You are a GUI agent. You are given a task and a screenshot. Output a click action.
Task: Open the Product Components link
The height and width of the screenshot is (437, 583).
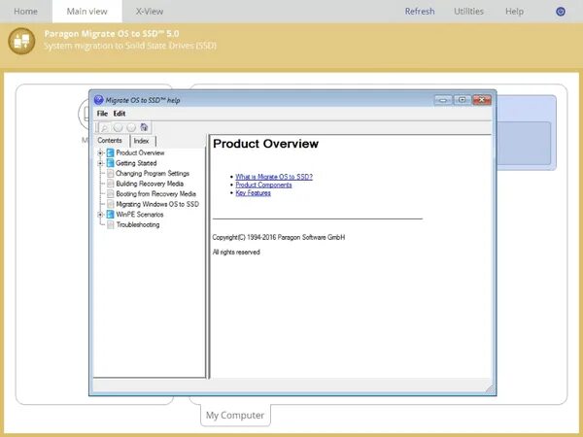(263, 185)
